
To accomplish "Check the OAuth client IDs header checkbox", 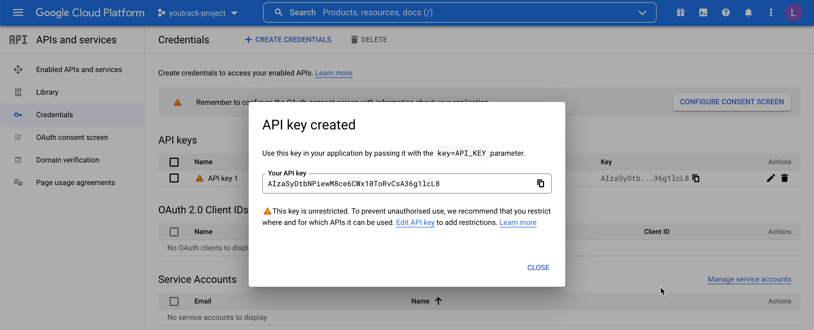I will tap(174, 231).
